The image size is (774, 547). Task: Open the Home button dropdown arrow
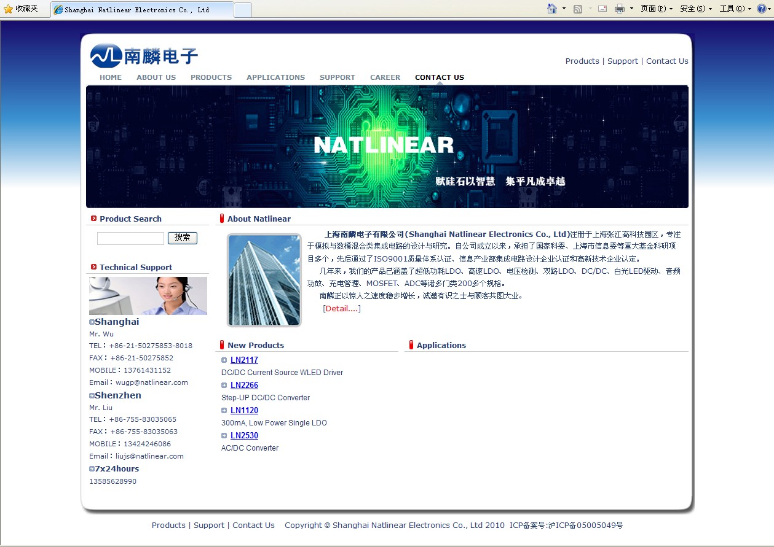[564, 9]
